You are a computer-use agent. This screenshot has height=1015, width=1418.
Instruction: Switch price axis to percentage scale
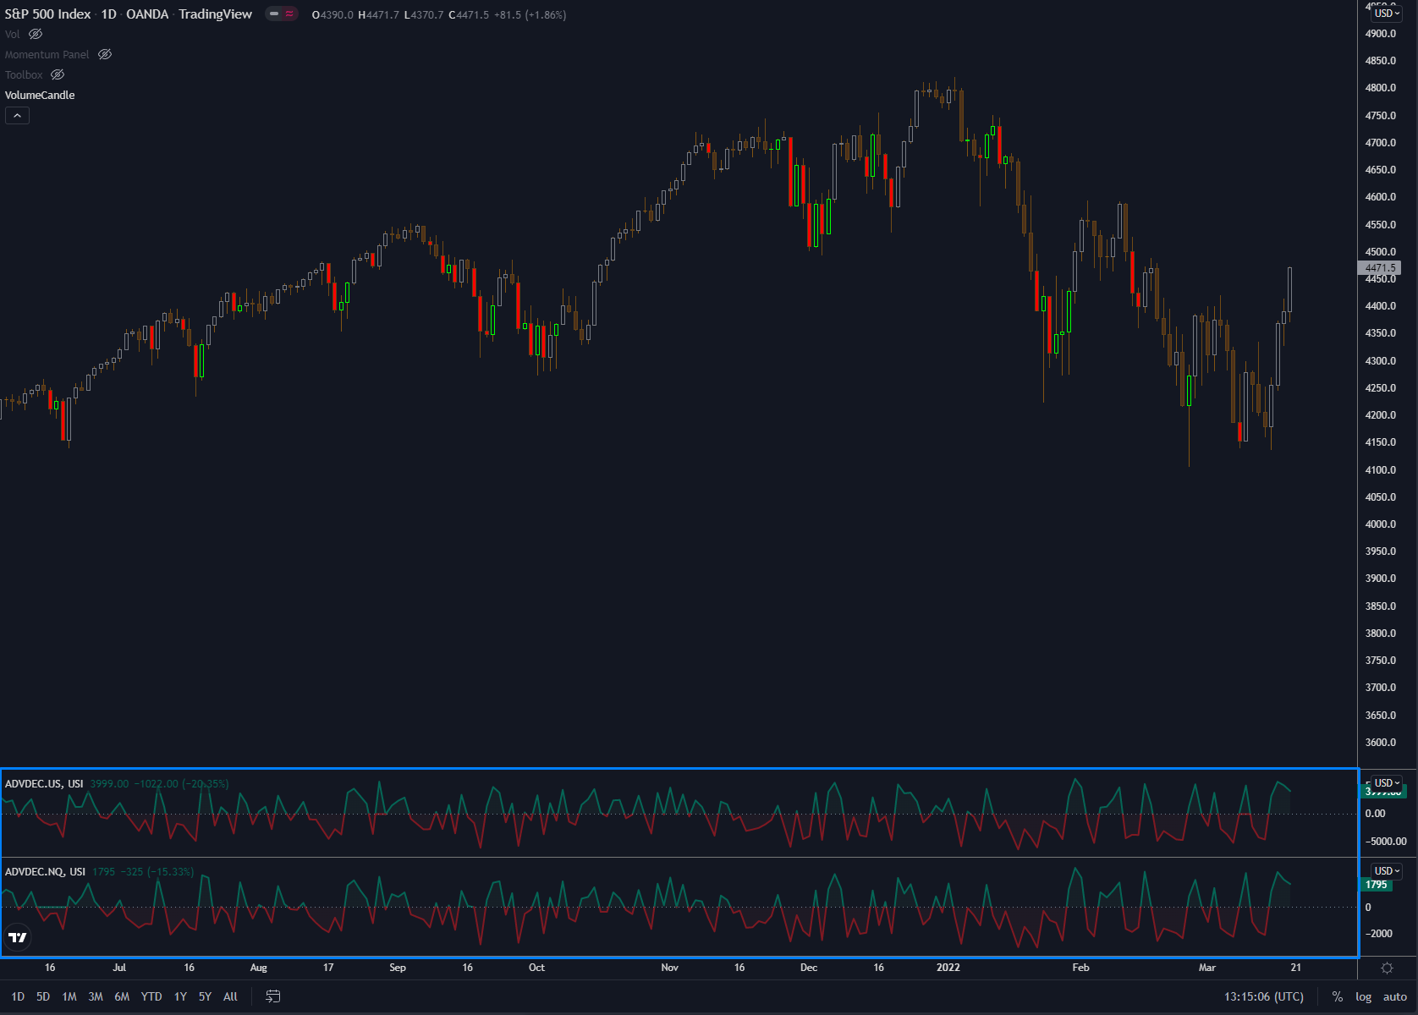(1337, 996)
